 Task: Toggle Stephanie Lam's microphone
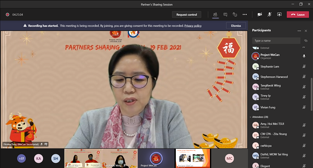coord(304,67)
